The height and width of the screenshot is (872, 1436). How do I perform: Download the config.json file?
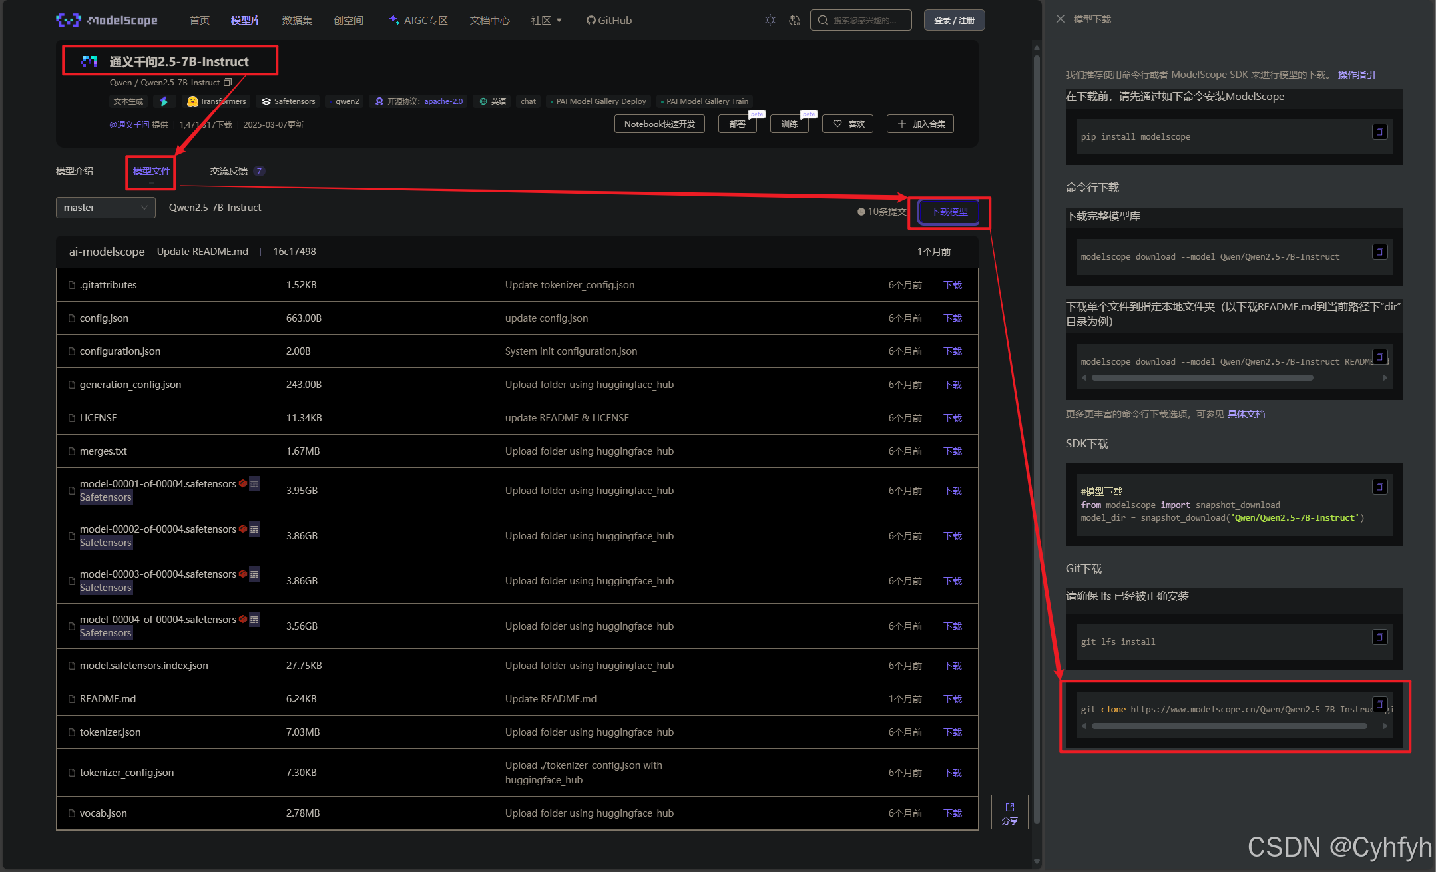953,318
